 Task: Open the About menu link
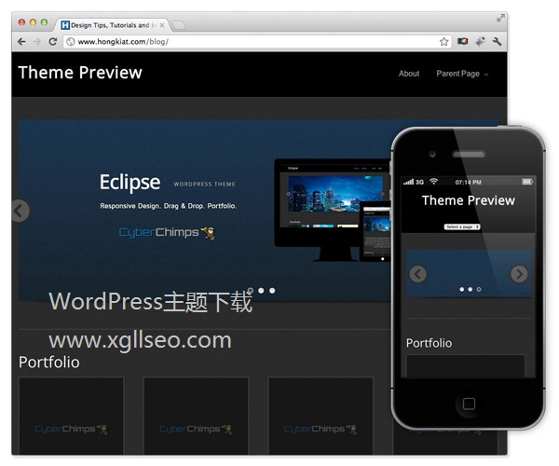[409, 74]
